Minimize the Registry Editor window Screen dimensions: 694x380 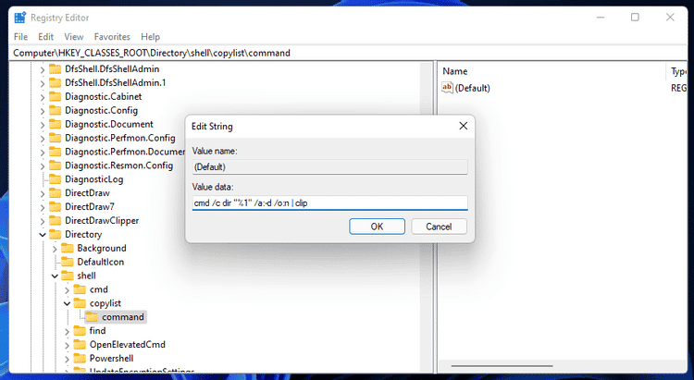(601, 18)
